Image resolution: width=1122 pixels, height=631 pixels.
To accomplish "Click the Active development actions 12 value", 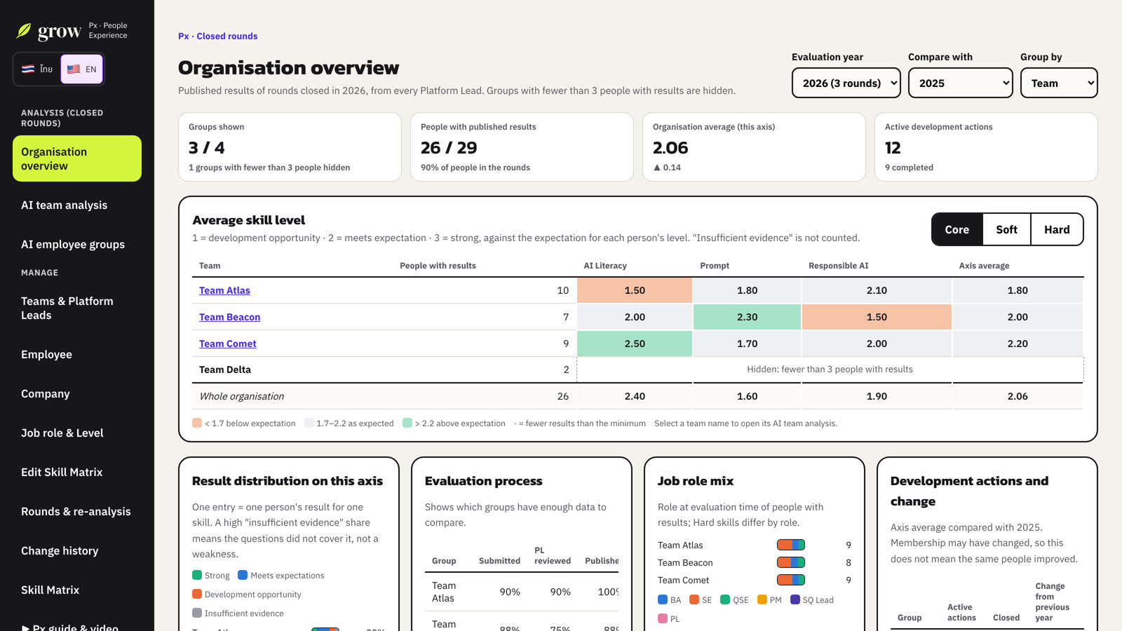I will click(x=893, y=148).
